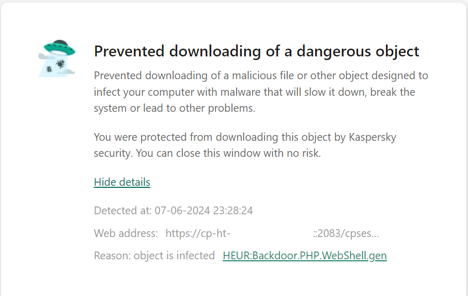Screen dimensions: 468x296
Task: Collapse details with Hide details link
Action: tap(122, 182)
